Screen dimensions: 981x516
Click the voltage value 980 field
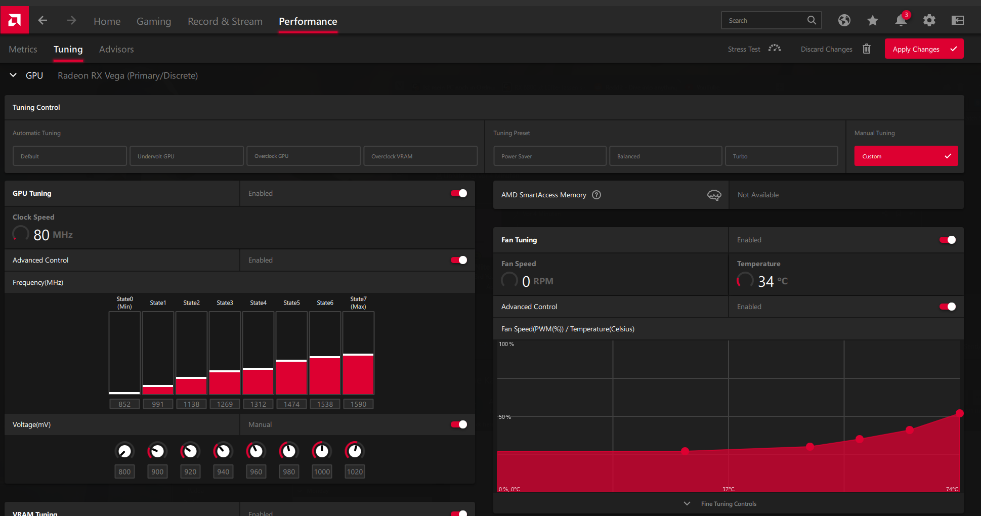289,471
